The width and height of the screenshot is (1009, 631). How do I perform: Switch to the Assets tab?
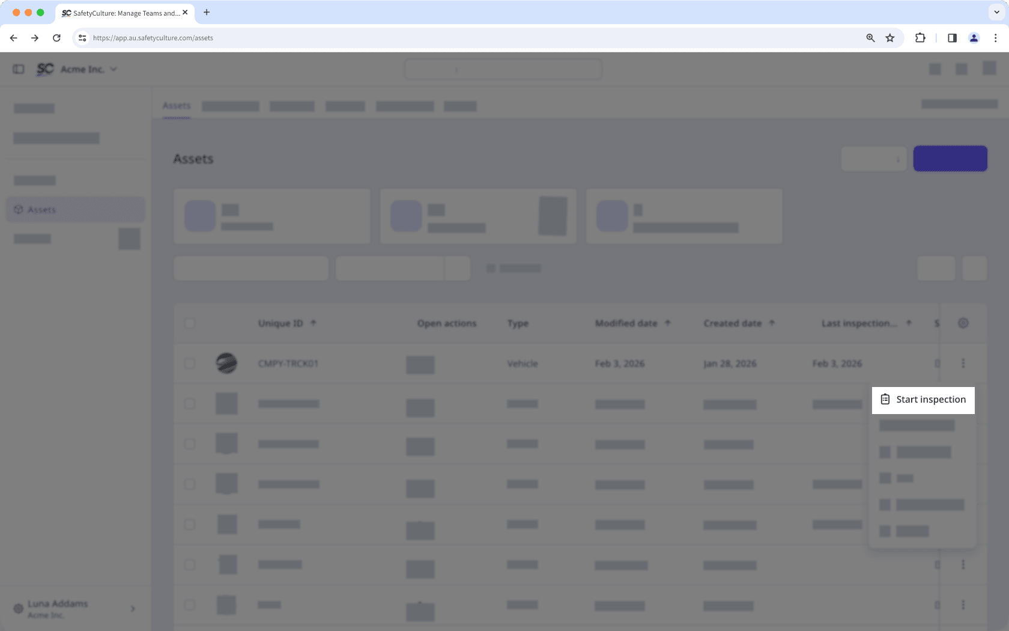point(177,106)
